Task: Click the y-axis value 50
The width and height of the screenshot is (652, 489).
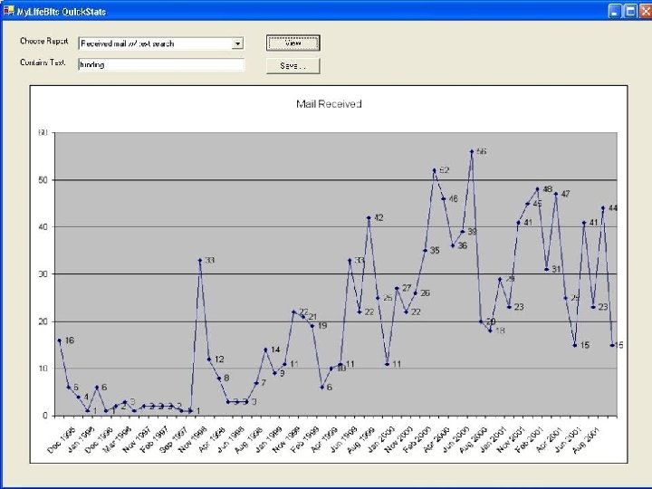Action: coord(43,179)
